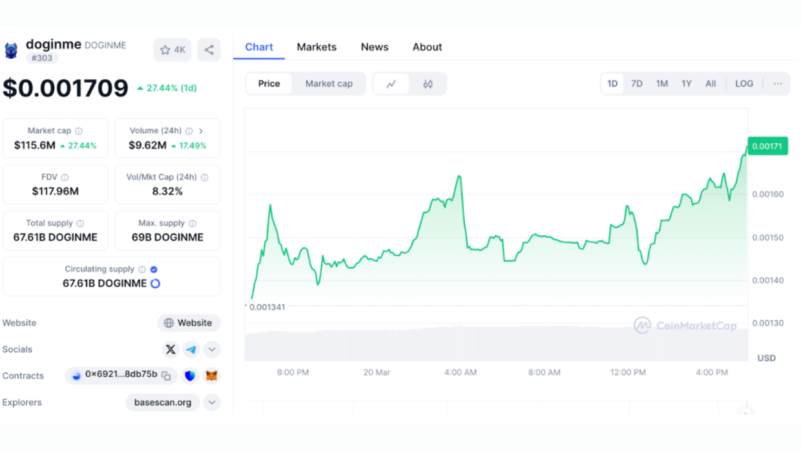Click the verified badge beside Circulating supply
This screenshot has height=451, width=801.
point(154,269)
